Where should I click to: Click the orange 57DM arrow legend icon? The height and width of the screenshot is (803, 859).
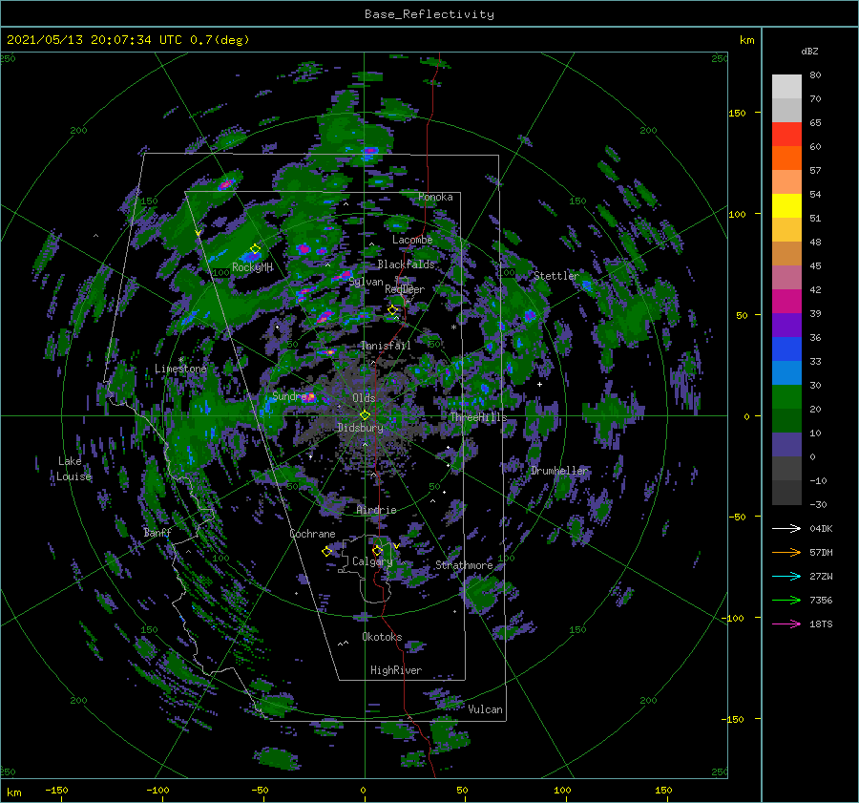click(x=786, y=553)
